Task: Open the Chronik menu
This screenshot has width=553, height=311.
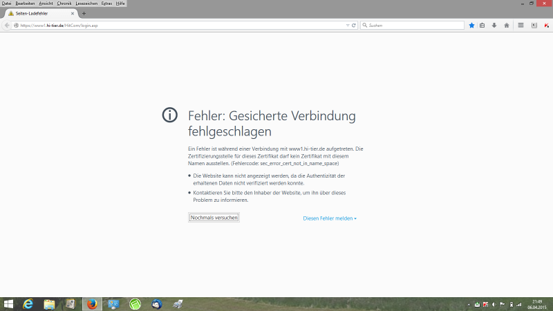Action: coord(64,3)
